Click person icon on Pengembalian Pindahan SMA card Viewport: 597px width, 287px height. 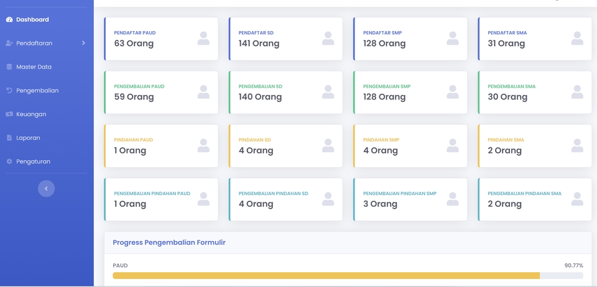coord(577,199)
